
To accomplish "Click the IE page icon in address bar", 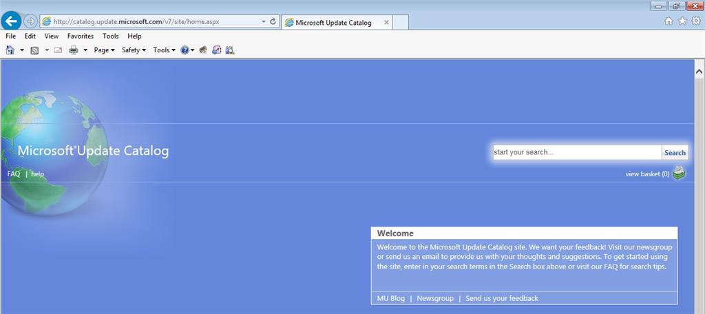I will click(x=46, y=21).
